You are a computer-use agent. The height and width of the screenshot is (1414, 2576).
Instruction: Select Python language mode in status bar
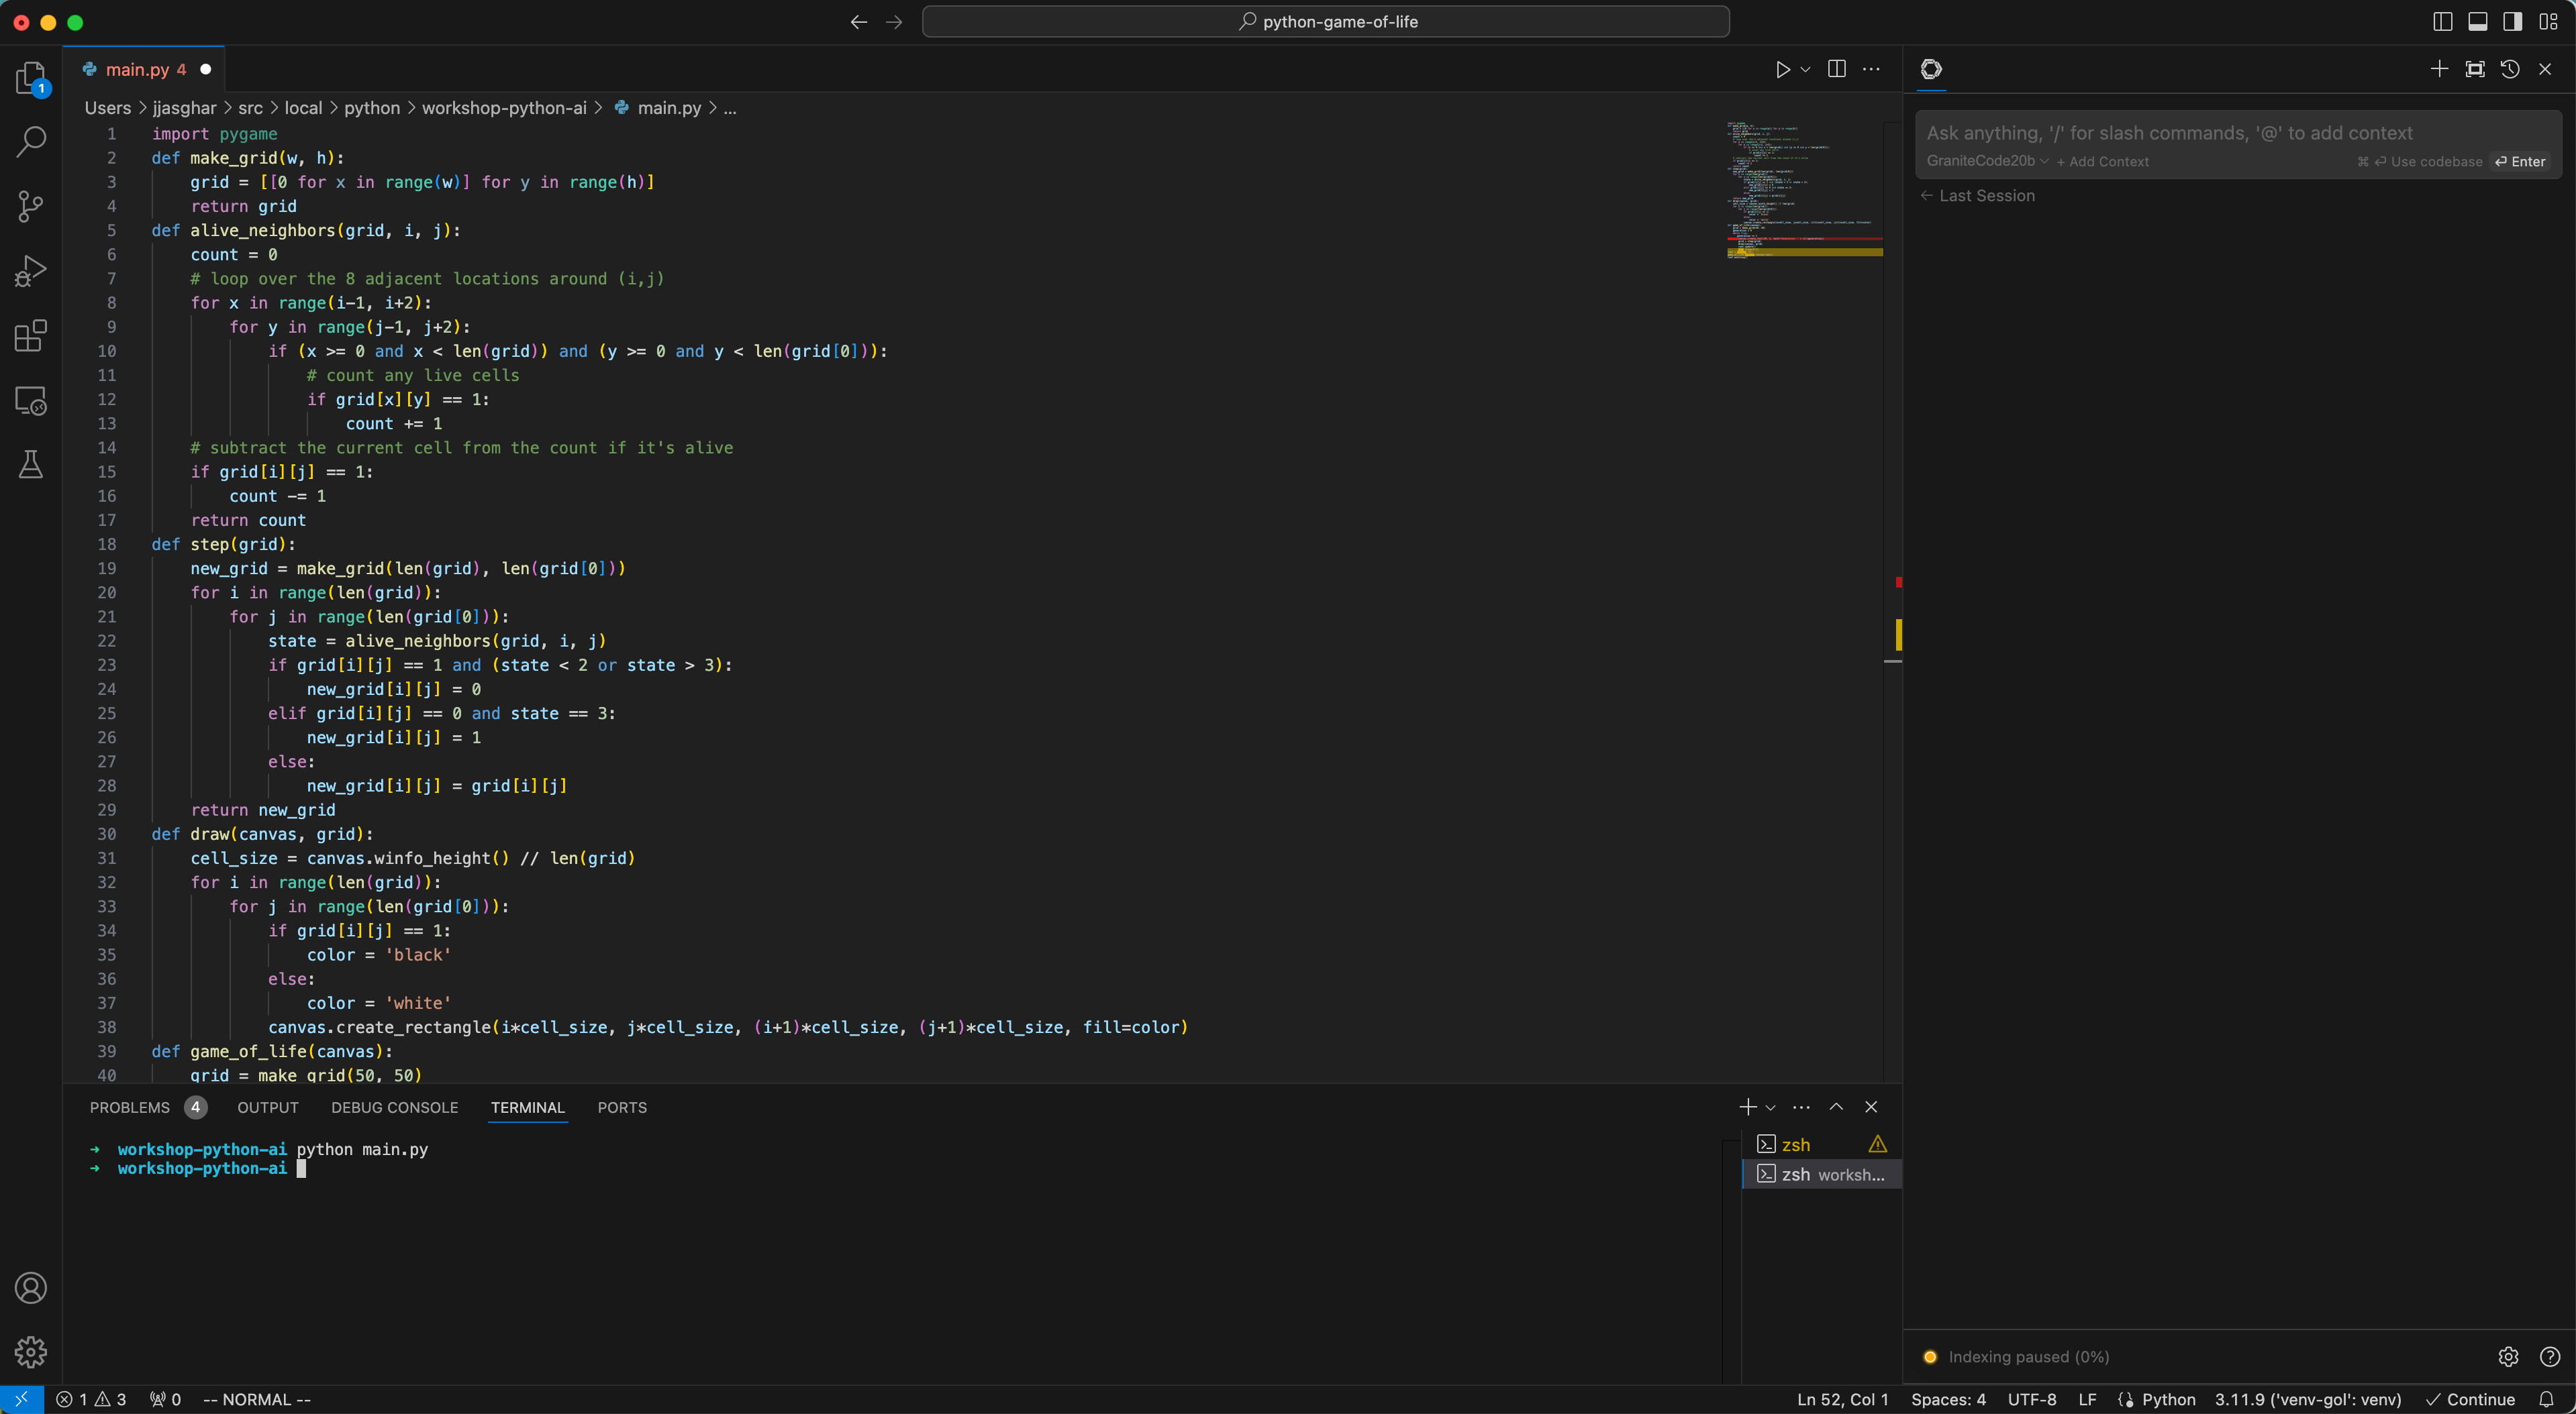(x=2168, y=1399)
